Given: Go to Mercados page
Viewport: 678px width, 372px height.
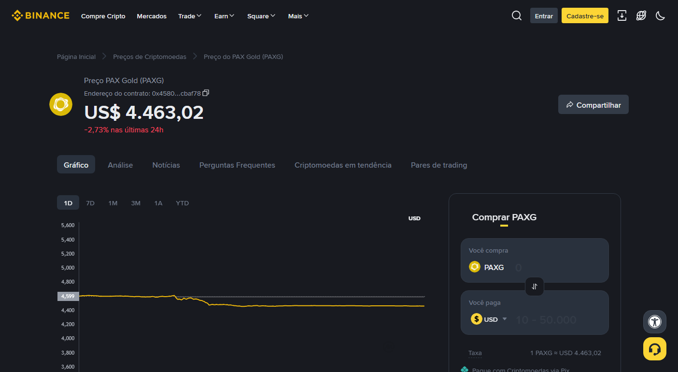Looking at the screenshot, I should click(x=152, y=16).
